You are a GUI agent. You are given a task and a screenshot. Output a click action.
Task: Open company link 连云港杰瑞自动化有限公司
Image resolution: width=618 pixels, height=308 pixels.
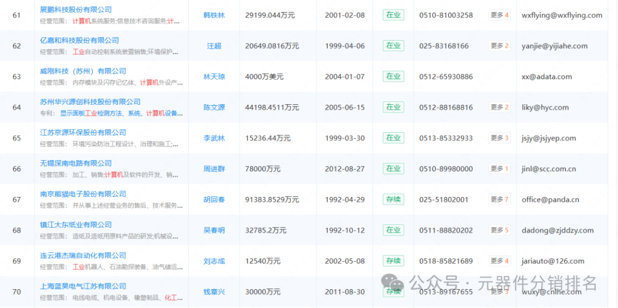tap(83, 255)
